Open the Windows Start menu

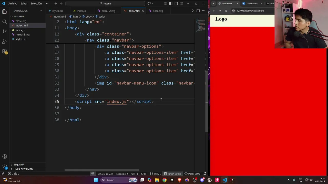click(96, 180)
